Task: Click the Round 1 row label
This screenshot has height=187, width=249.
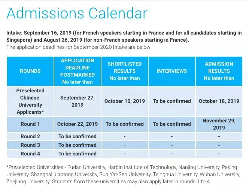Action: click(30, 124)
